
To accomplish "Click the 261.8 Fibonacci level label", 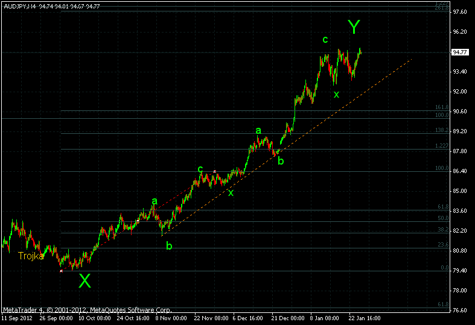I will (442, 8).
